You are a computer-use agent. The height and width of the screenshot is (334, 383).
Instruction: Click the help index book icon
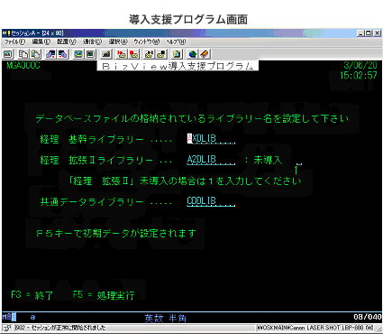pyautogui.click(x=205, y=54)
